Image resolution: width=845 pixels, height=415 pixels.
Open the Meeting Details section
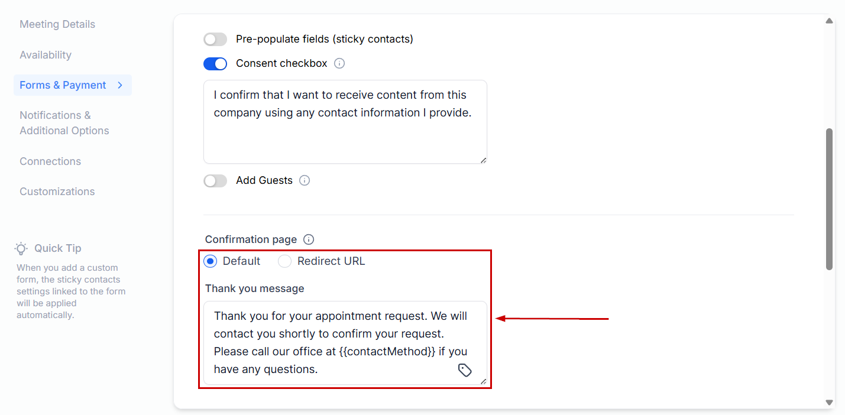pyautogui.click(x=57, y=24)
